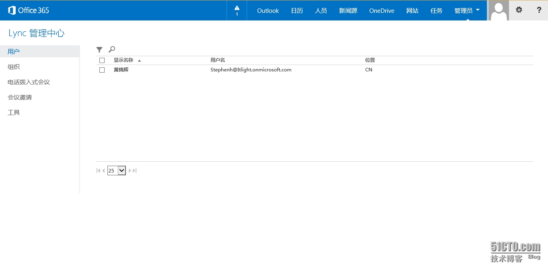The width and height of the screenshot is (548, 270).
Task: Open the 工具 section in sidebar
Action: [x=14, y=112]
